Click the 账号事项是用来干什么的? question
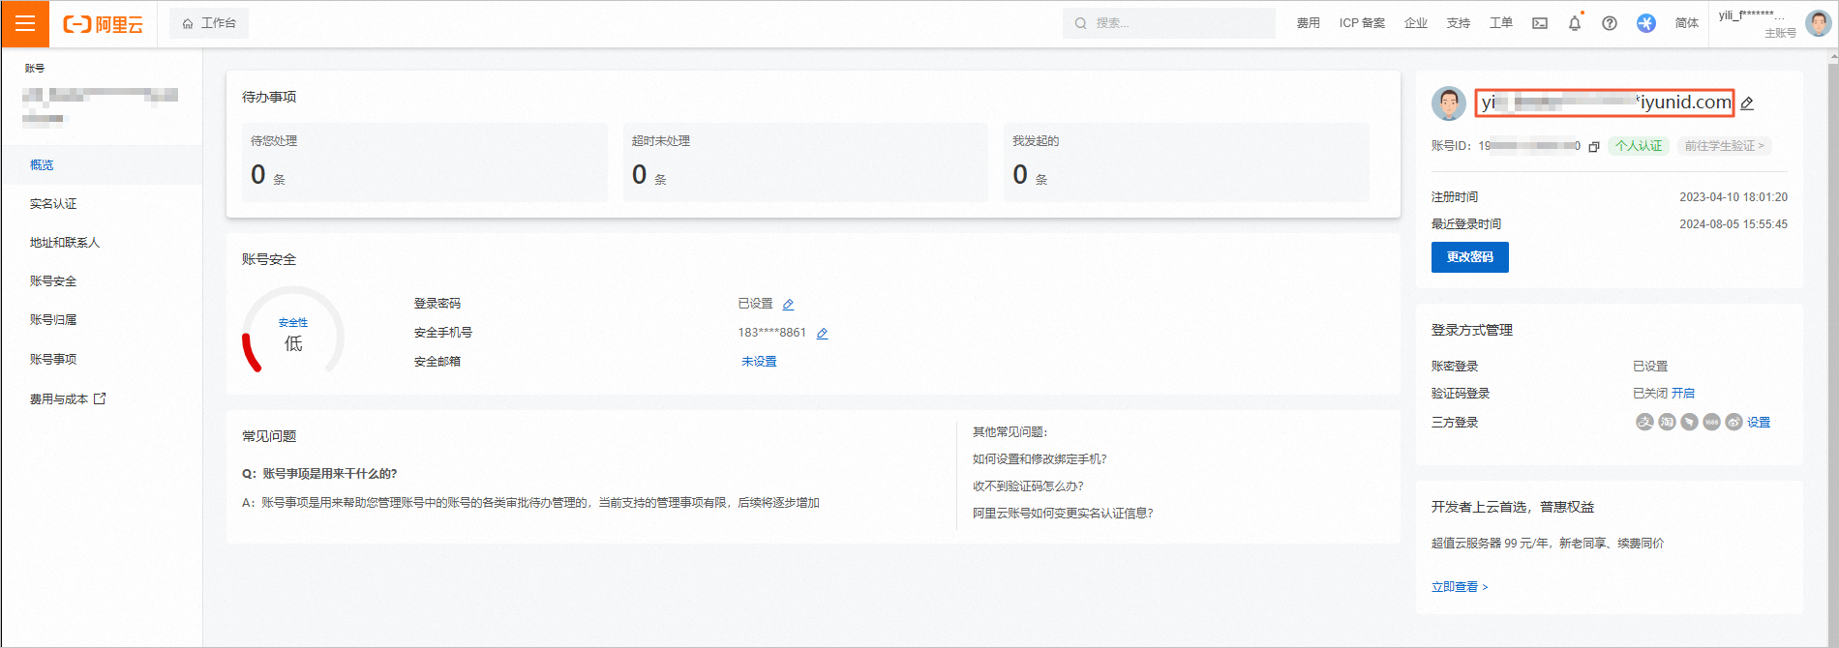This screenshot has width=1839, height=648. click(x=329, y=474)
